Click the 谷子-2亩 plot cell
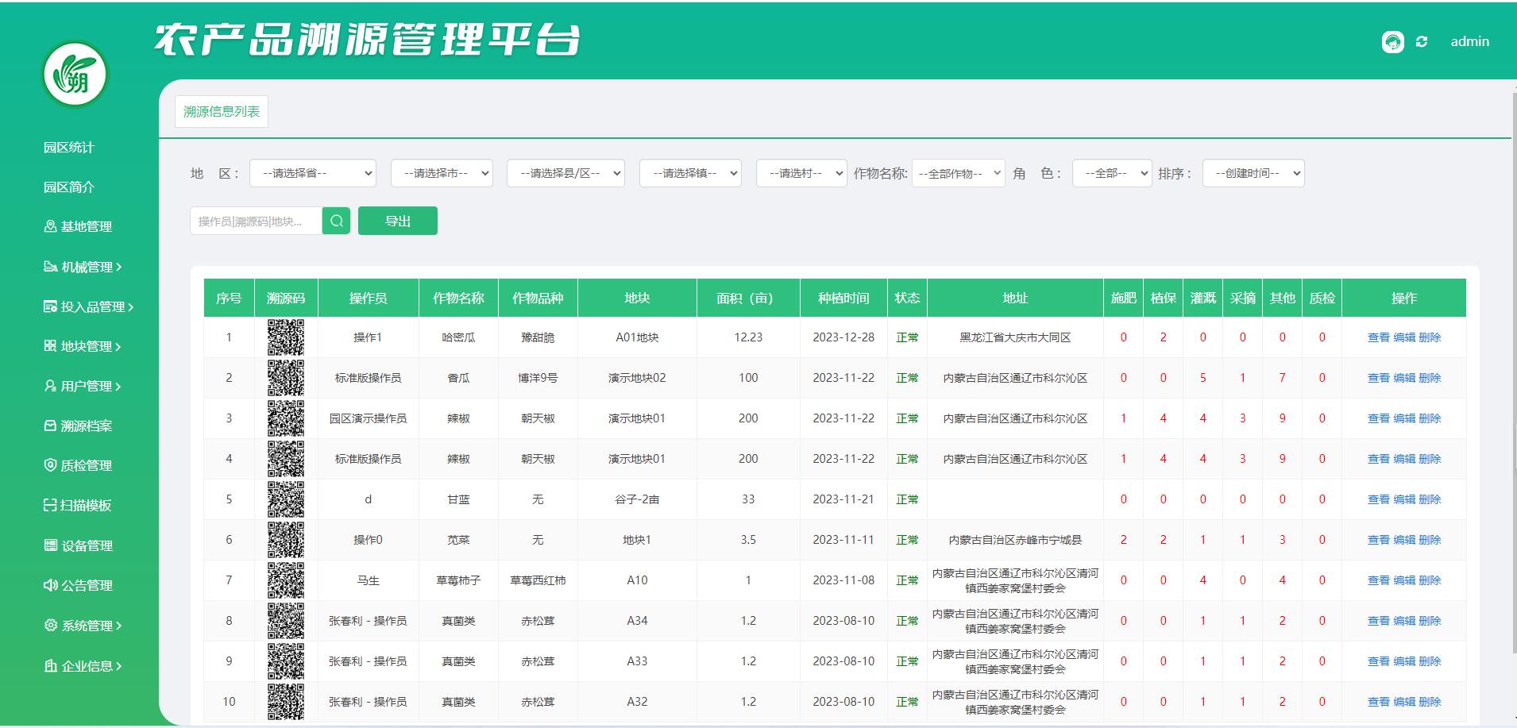Image resolution: width=1517 pixels, height=728 pixels. click(x=637, y=499)
